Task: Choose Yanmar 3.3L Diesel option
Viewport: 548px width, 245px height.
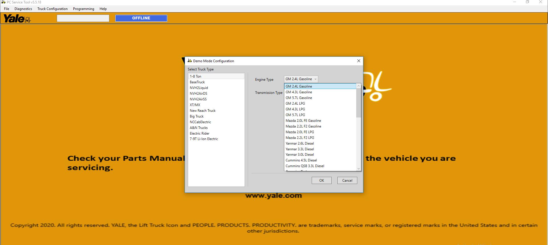Action: point(320,149)
